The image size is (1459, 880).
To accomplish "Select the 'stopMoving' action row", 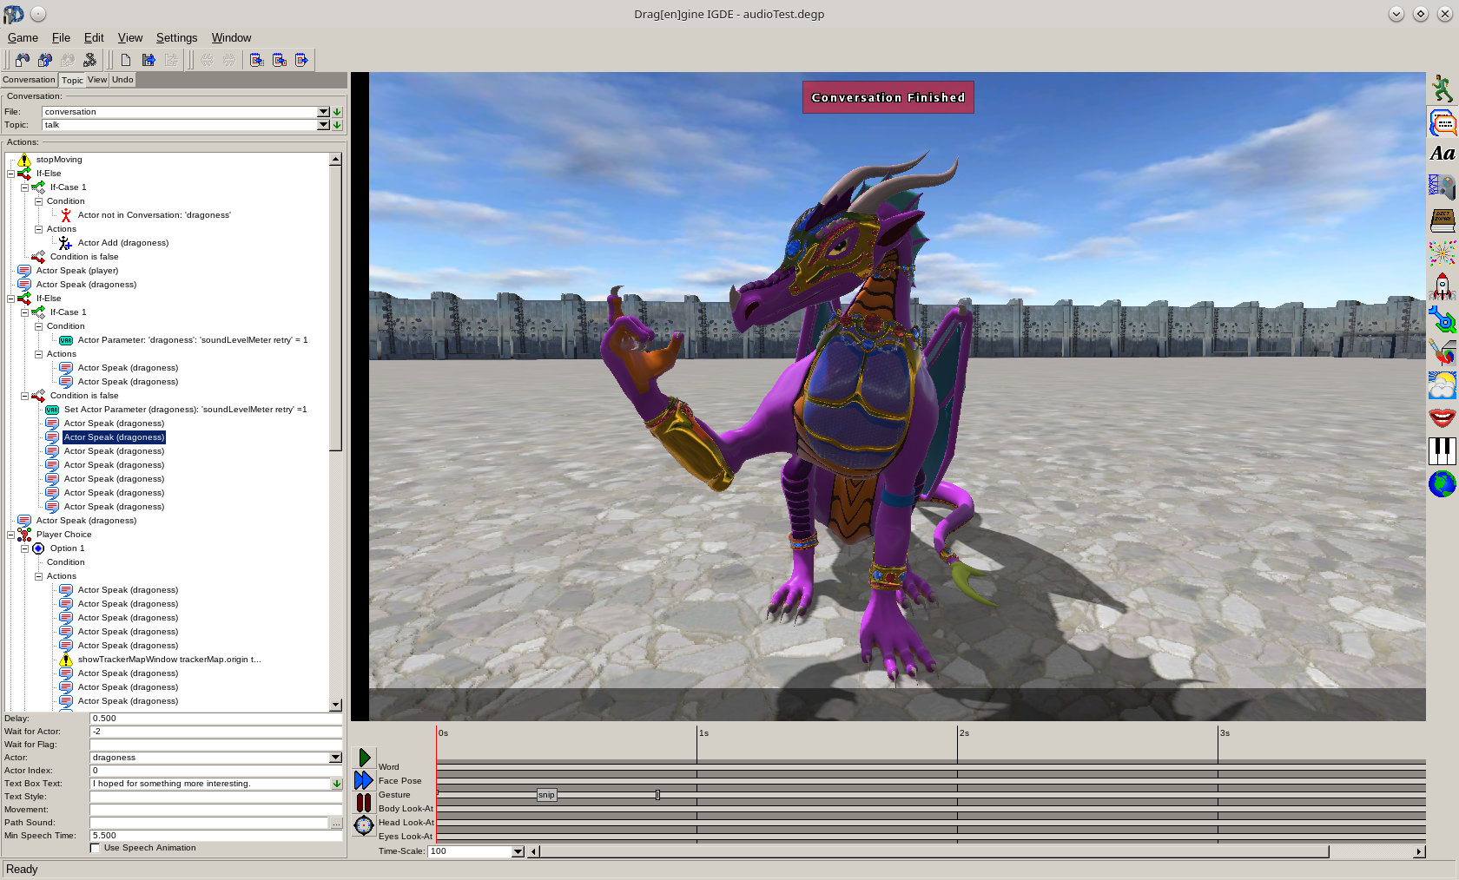I will [x=59, y=160].
